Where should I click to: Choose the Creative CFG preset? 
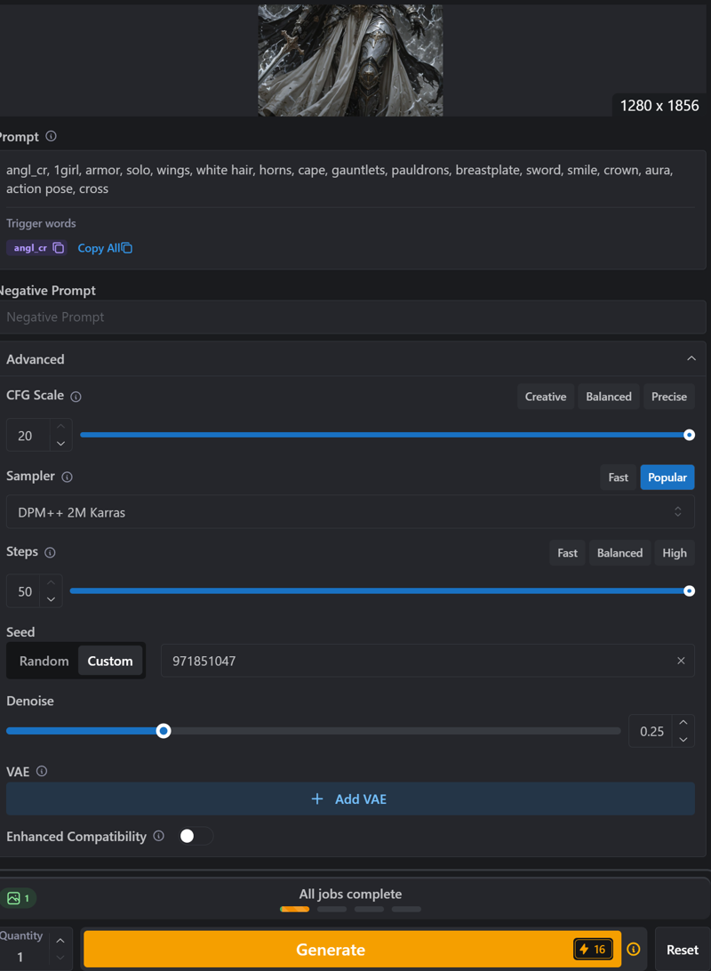pyautogui.click(x=545, y=397)
